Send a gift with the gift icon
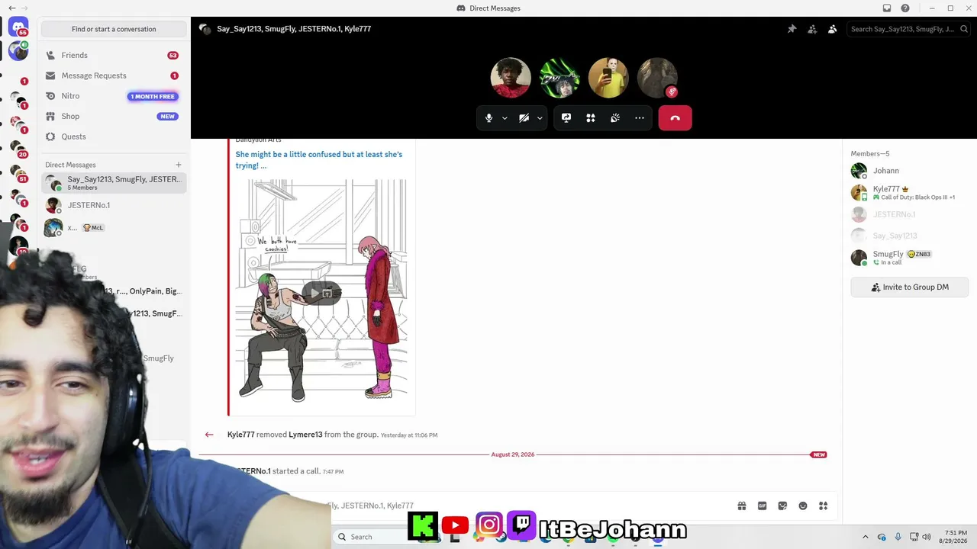 click(x=742, y=506)
